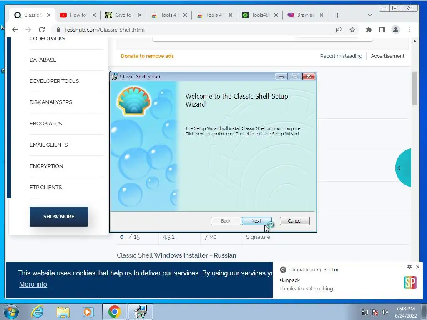The height and width of the screenshot is (320, 427).
Task: Click the skinpack SP logo thumbnail
Action: [x=410, y=283]
